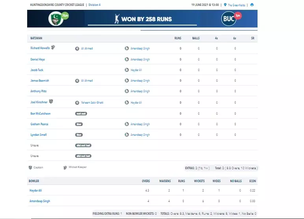Image resolution: width=304 pixels, height=219 pixels.
Task: Open Daniel Hays' player profile
Action: (x=37, y=59)
